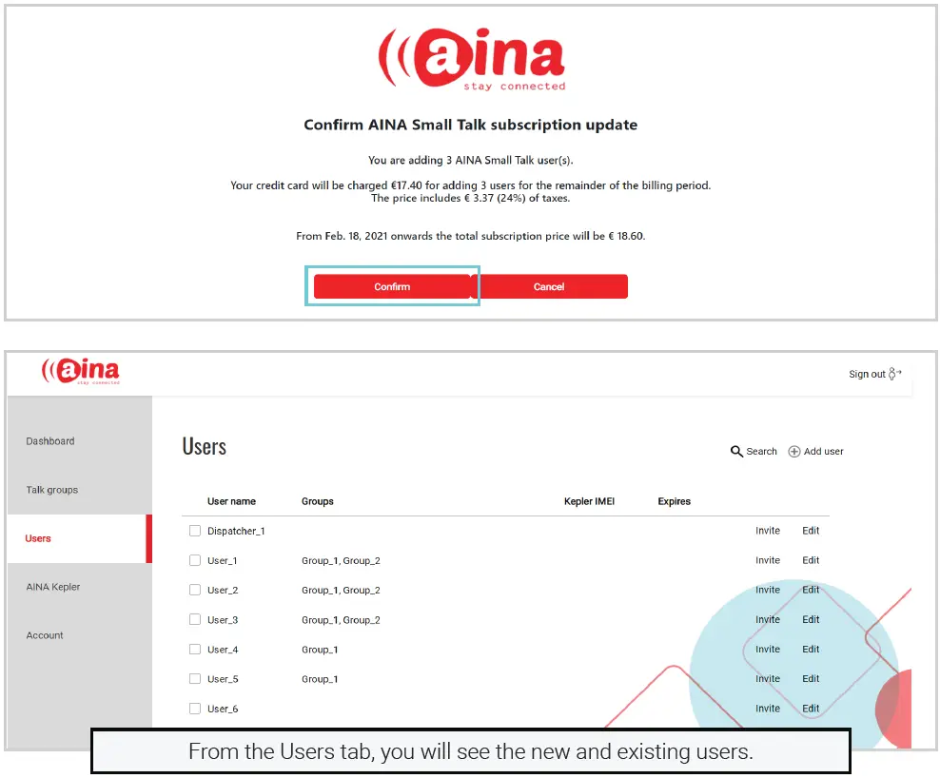The image size is (940, 778).
Task: Click the Add user plus icon
Action: (x=794, y=452)
